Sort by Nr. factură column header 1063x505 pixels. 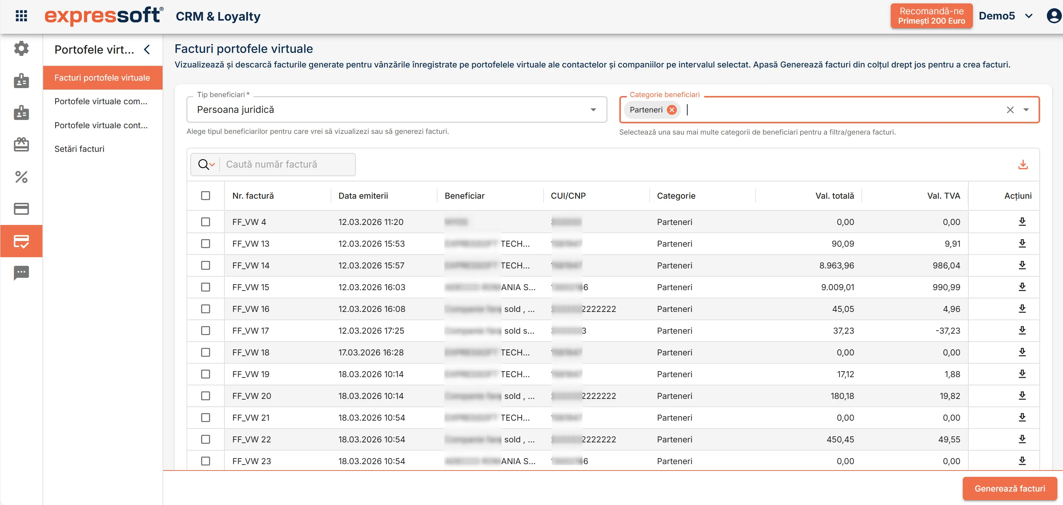click(253, 196)
